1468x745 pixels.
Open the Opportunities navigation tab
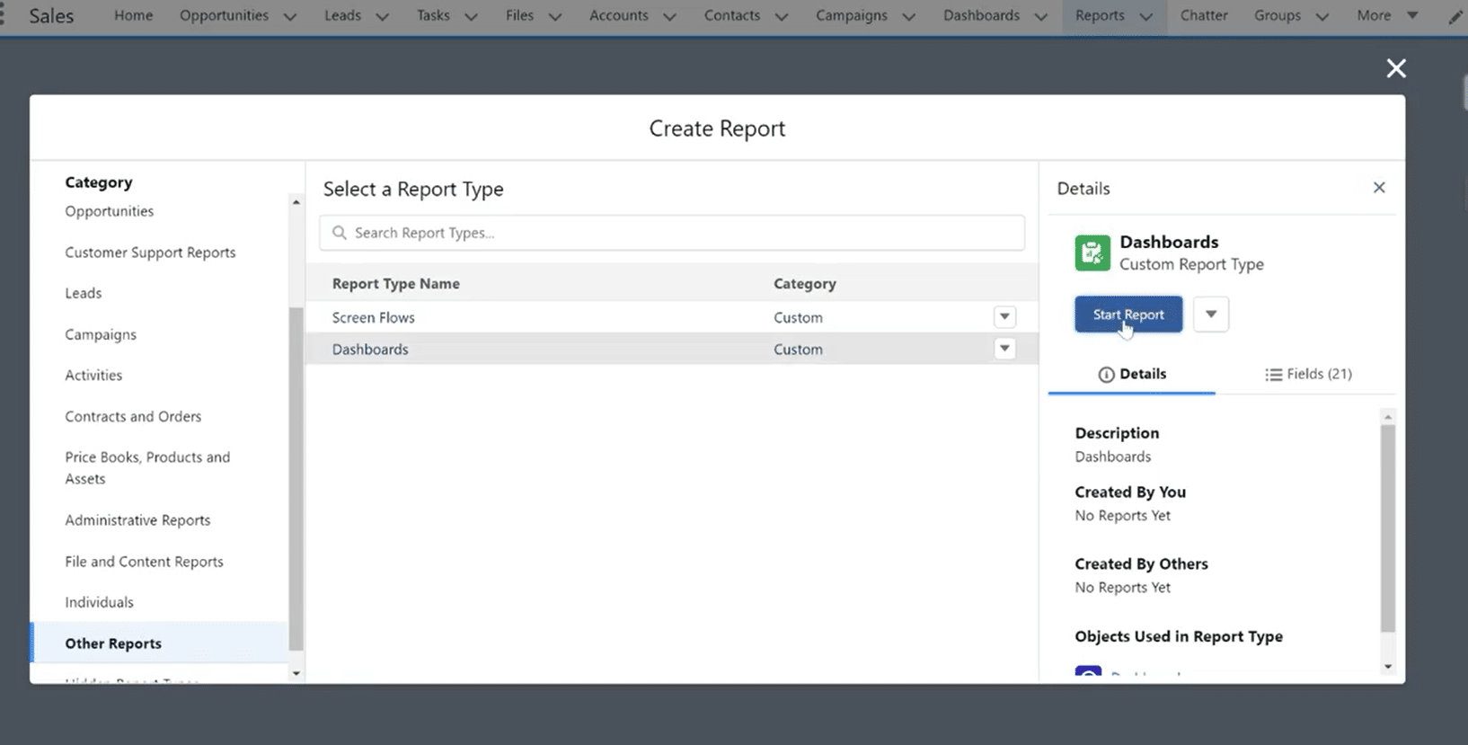click(224, 15)
